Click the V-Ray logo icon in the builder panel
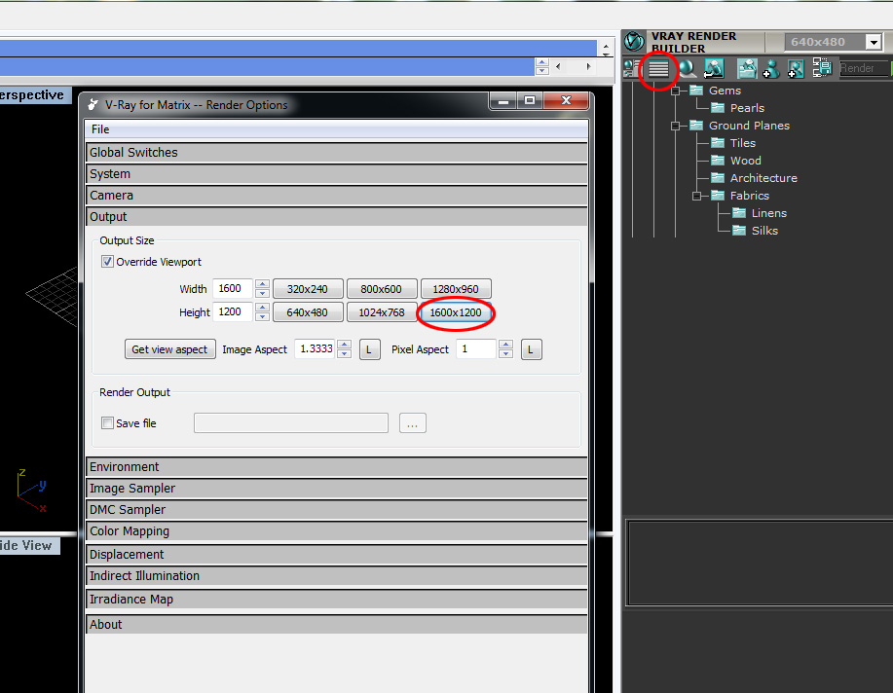The height and width of the screenshot is (693, 893). (x=635, y=42)
